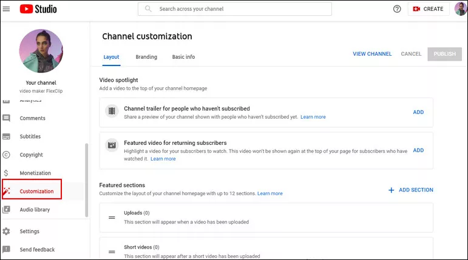Open Audio library in the sidebar
This screenshot has height=260, width=468.
tap(35, 210)
